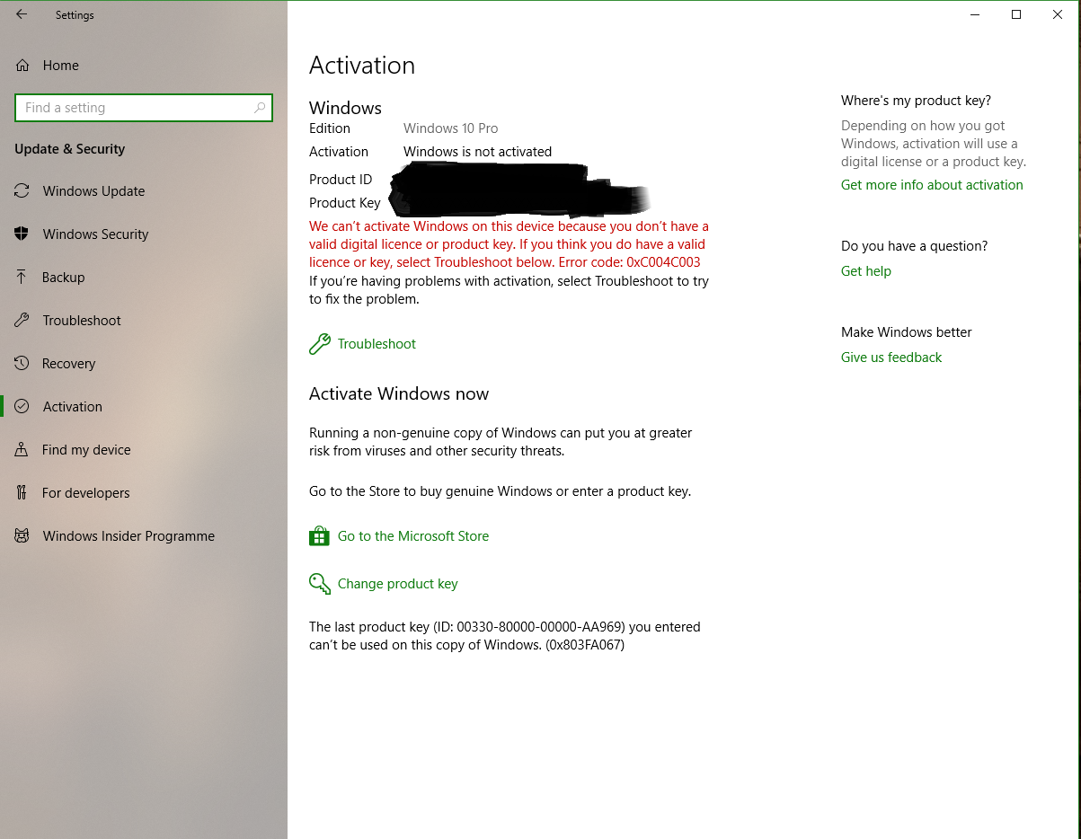Select Windows Insider Programme page
The image size is (1081, 839).
[x=144, y=536]
